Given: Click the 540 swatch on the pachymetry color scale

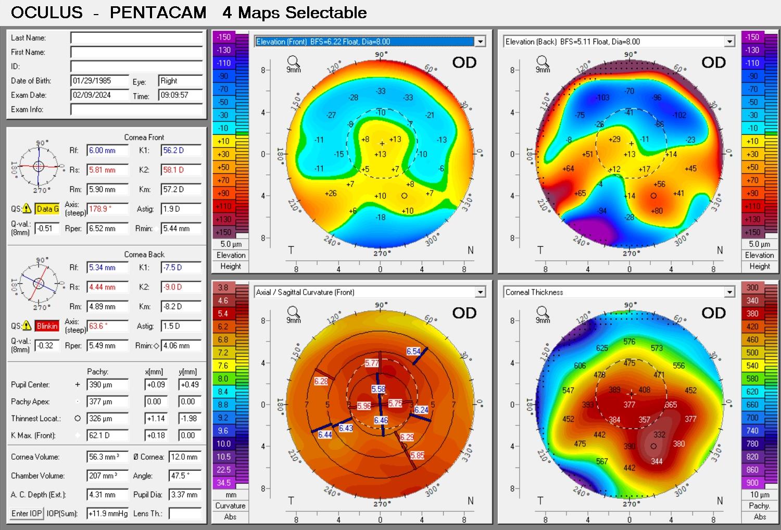Looking at the screenshot, I should [752, 365].
